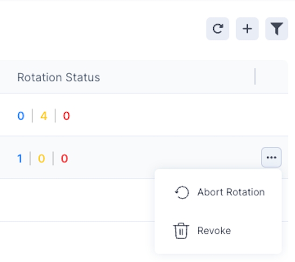Click the yellow 0 in second row
This screenshot has width=295, height=262.
[x=41, y=159]
